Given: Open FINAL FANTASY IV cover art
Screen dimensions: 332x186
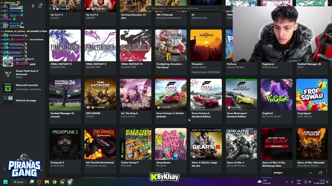Looking at the screenshot, I should (x=65, y=45).
